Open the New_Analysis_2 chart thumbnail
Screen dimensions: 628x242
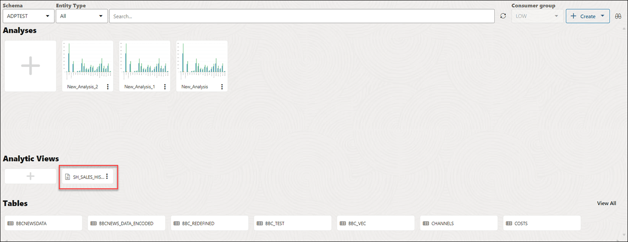coord(88,61)
